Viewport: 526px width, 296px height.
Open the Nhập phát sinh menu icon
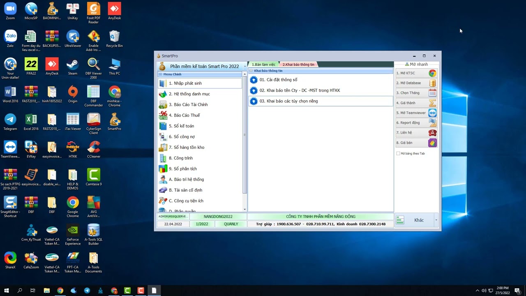[x=163, y=83]
